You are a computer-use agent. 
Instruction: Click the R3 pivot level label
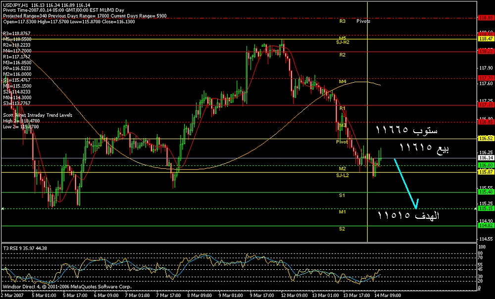pos(342,22)
